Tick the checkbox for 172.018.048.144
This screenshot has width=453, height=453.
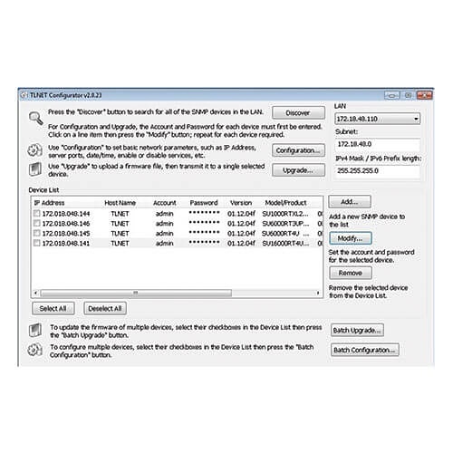tap(37, 214)
